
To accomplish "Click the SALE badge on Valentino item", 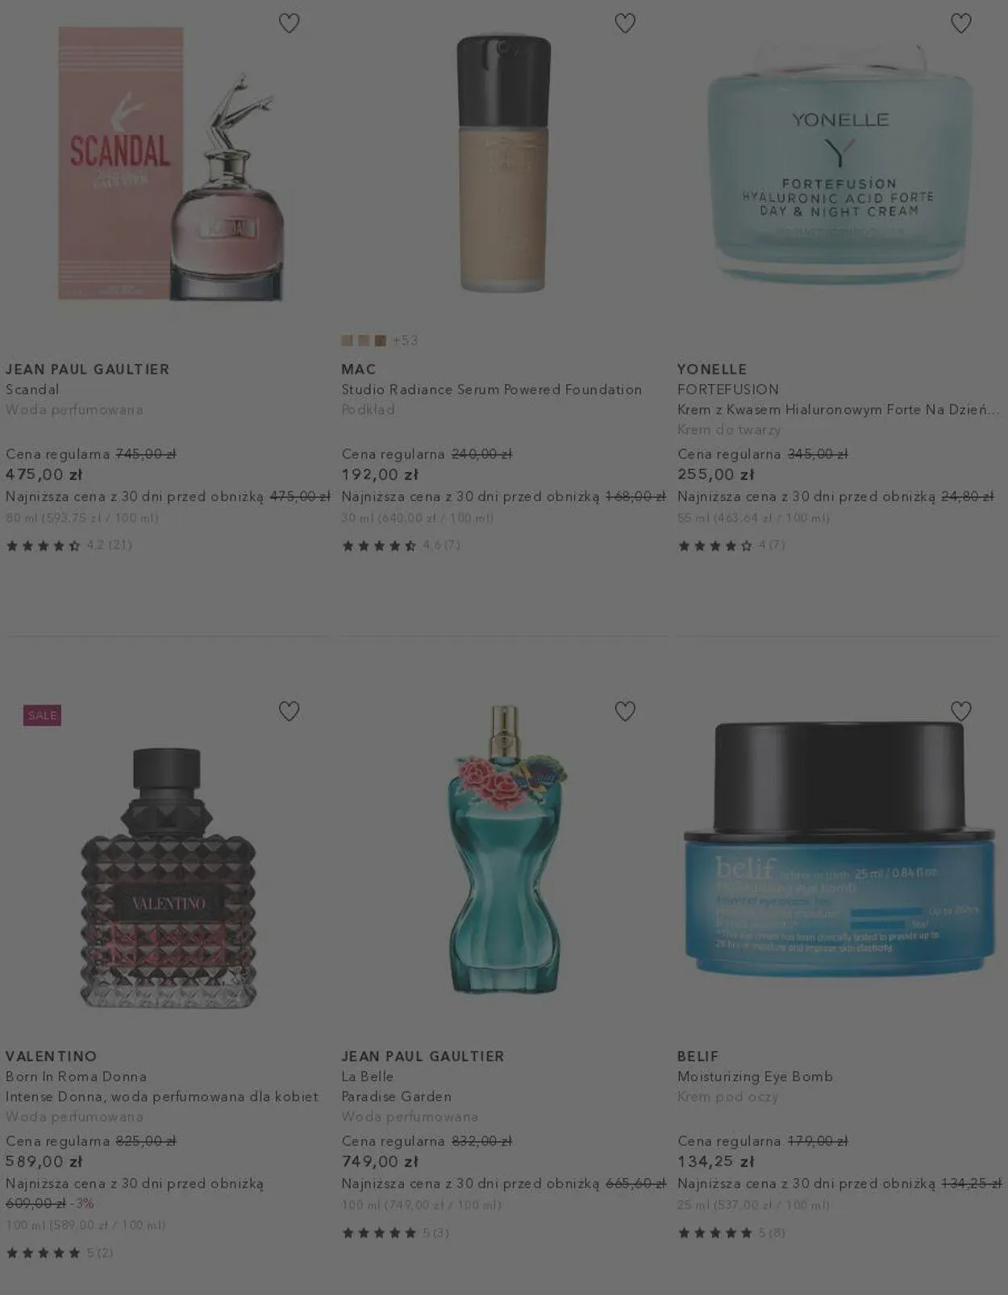I will tap(42, 715).
